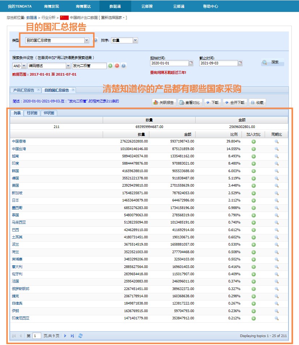Switch to 产品汇总报告 tab
The height and width of the screenshot is (345, 299).
pos(24,90)
